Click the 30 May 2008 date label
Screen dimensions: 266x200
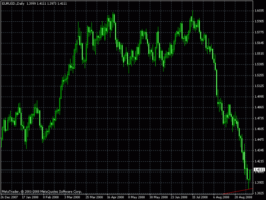[x=158, y=197]
